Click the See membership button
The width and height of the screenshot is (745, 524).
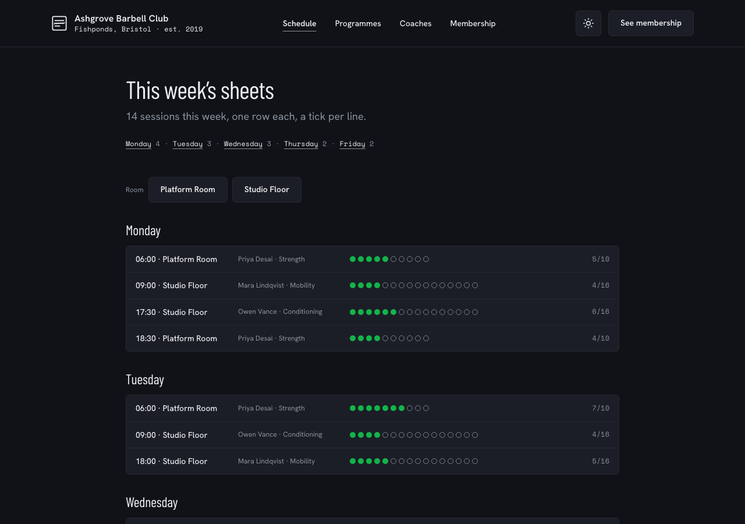[x=651, y=23]
